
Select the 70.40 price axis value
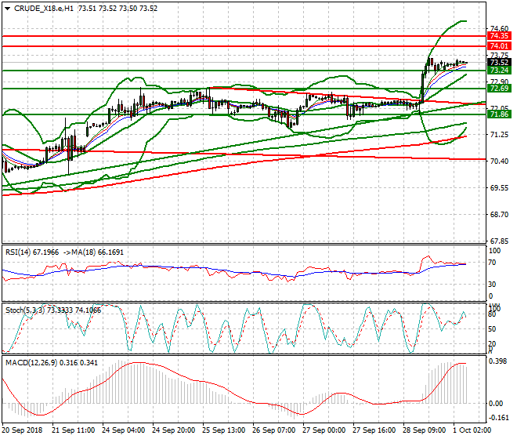point(499,161)
